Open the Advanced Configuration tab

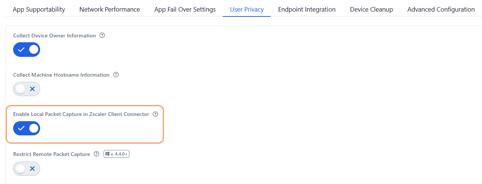coord(441,9)
